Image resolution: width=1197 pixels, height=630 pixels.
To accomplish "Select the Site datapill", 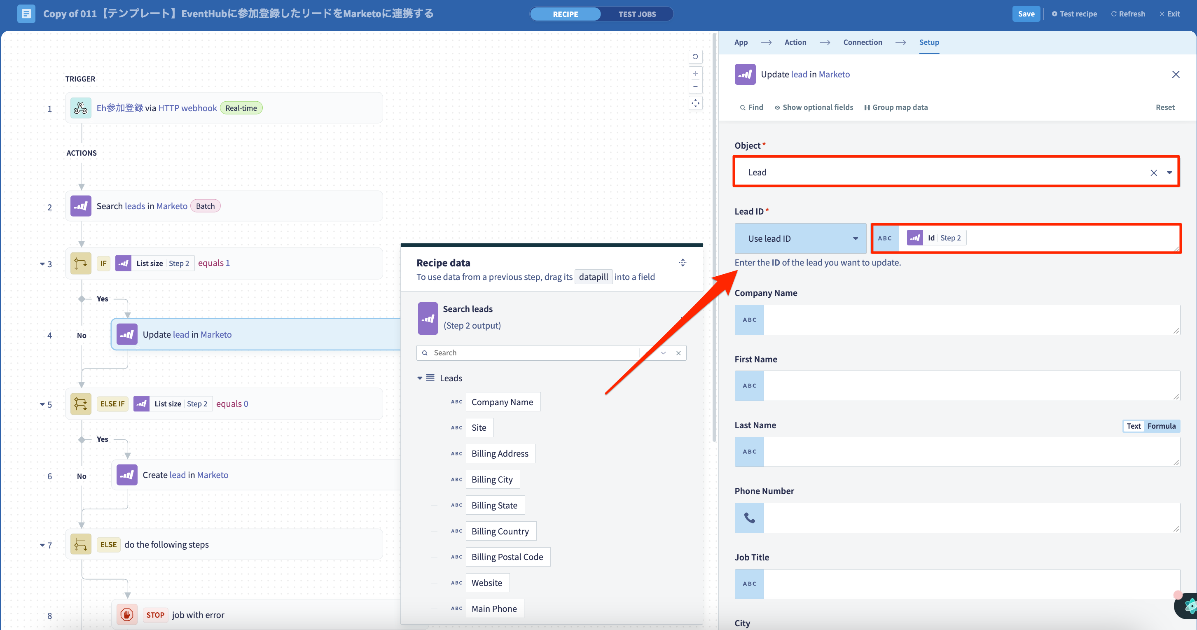I will pos(479,427).
